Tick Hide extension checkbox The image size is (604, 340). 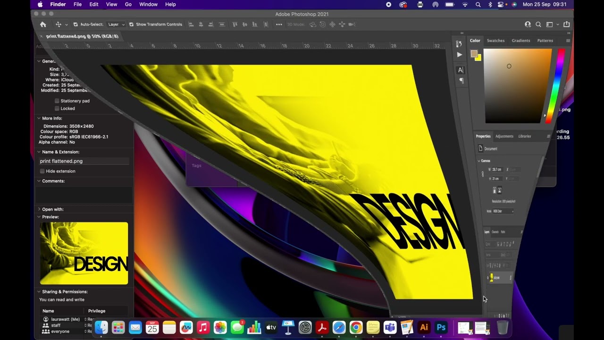(x=42, y=171)
